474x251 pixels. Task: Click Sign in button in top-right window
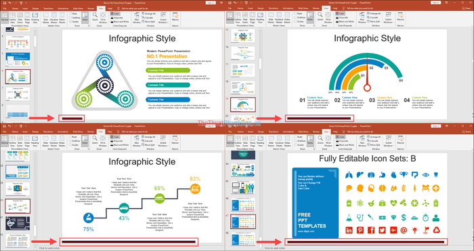[435, 3]
